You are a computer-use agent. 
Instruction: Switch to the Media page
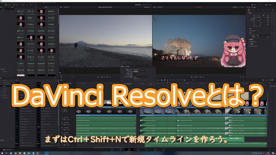coord(112,150)
